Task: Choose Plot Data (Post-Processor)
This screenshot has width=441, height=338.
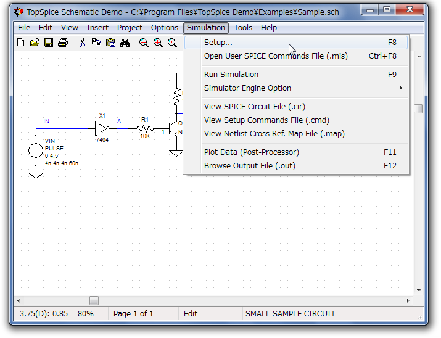Action: [296, 152]
